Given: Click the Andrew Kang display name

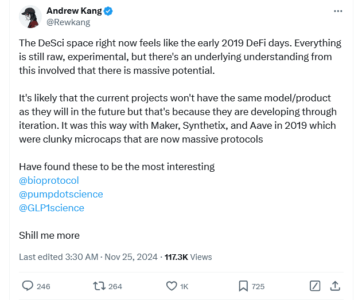Looking at the screenshot, I should 74,11.
